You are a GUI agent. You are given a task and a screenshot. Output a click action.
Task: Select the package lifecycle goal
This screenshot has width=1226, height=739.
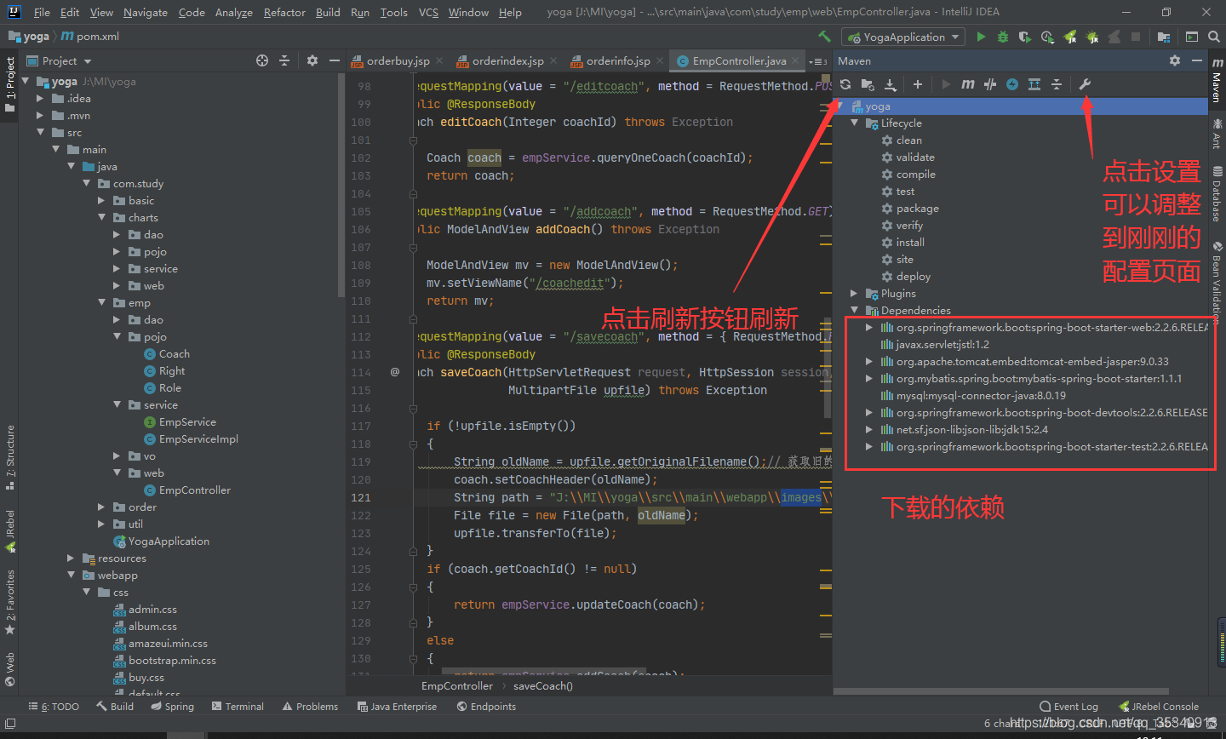pyautogui.click(x=917, y=209)
